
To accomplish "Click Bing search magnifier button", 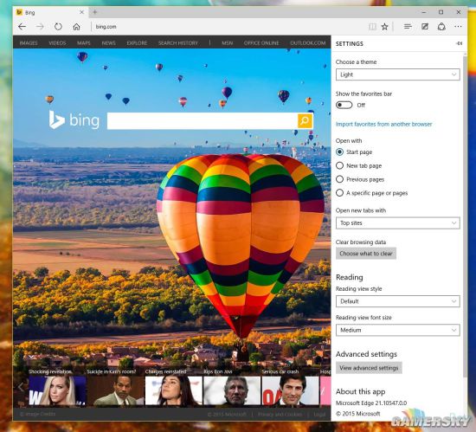I will tap(305, 121).
